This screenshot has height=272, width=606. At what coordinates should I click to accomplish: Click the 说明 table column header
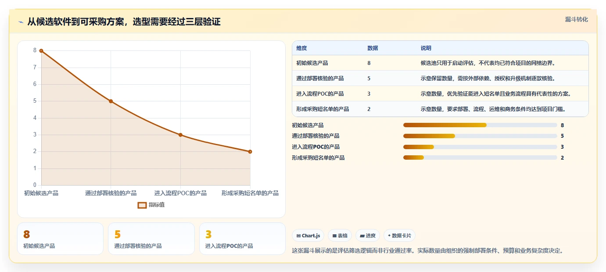pyautogui.click(x=426, y=48)
